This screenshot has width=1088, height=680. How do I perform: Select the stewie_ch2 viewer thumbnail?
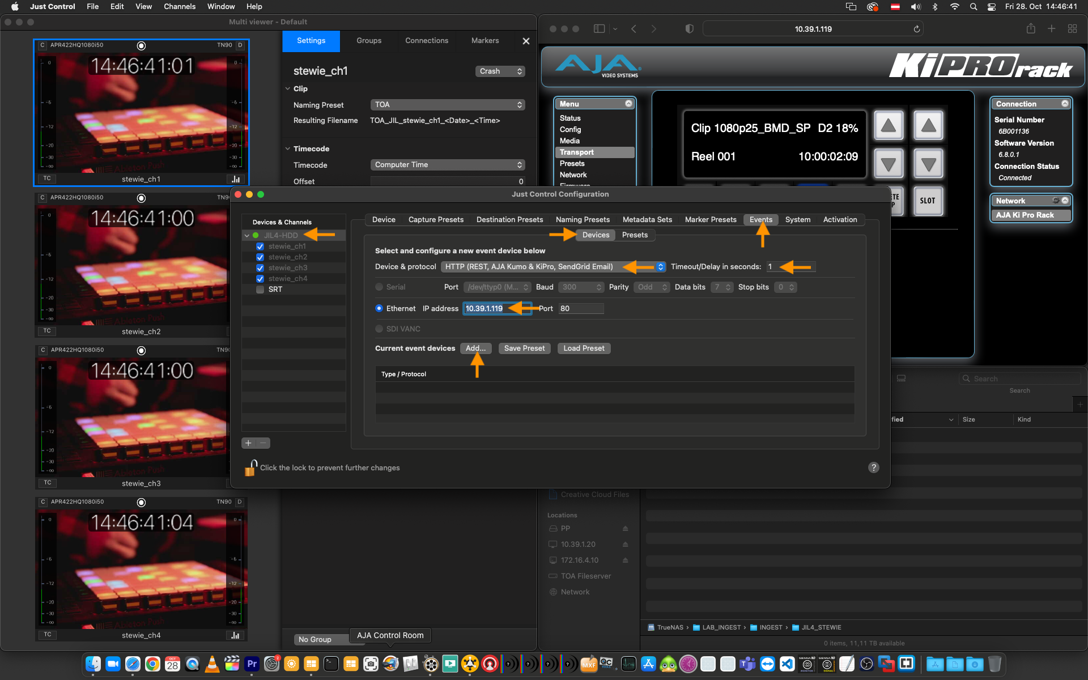[x=141, y=265]
